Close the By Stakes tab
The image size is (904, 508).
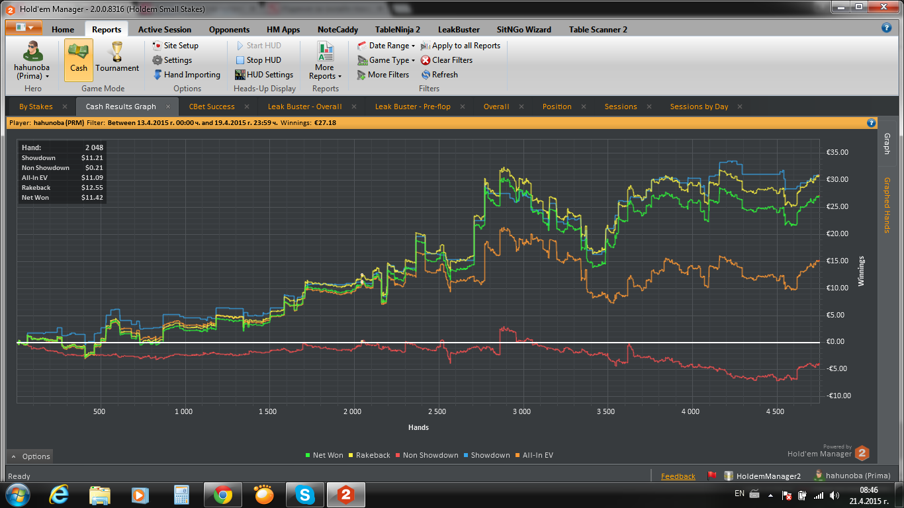click(65, 106)
